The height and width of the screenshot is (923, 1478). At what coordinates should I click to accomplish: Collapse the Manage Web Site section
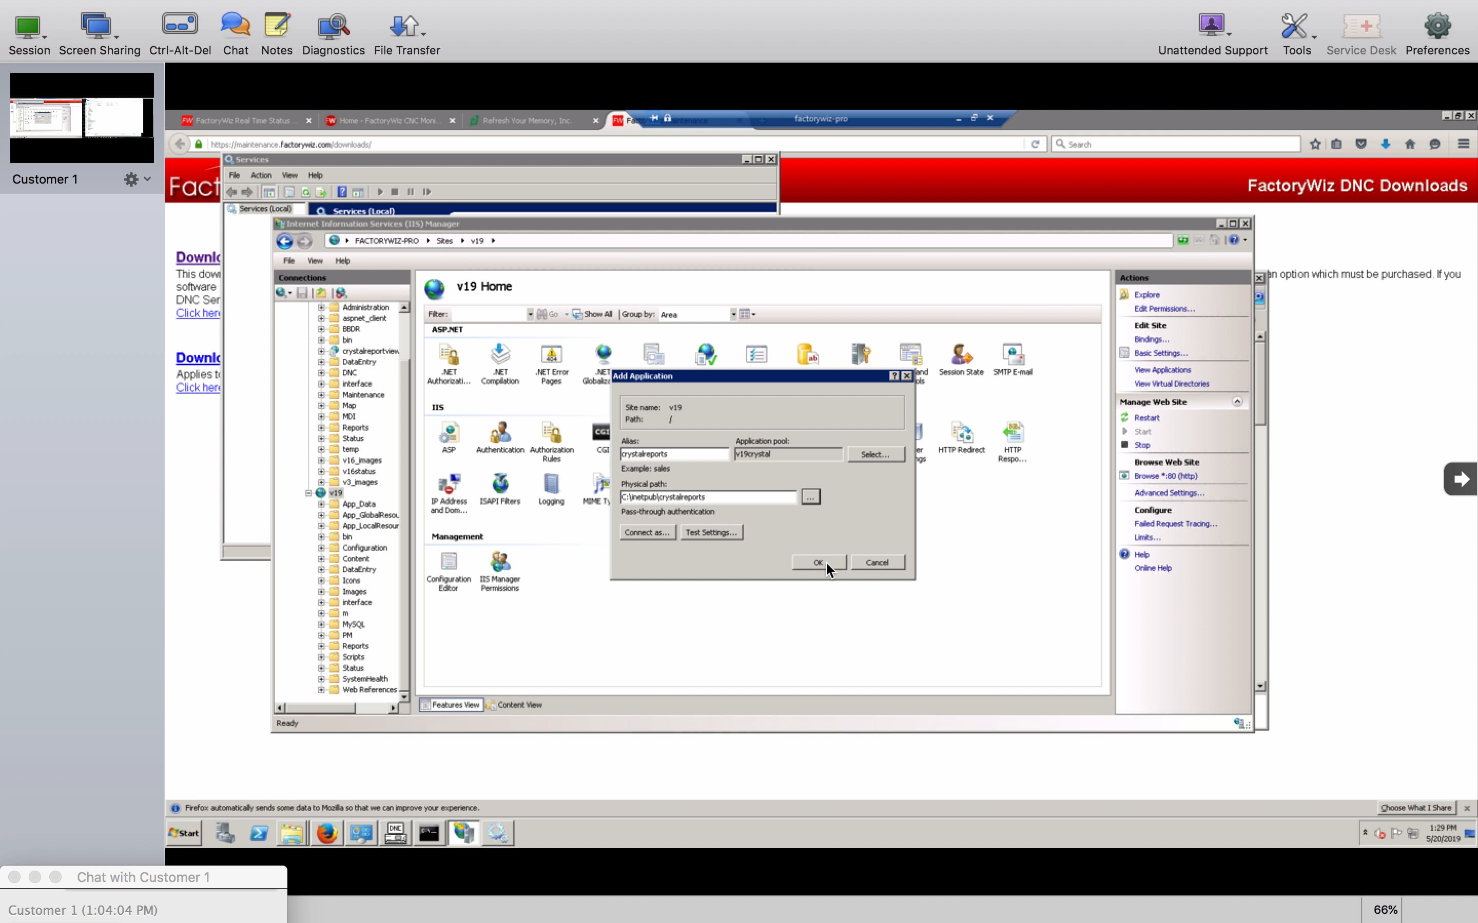point(1237,402)
